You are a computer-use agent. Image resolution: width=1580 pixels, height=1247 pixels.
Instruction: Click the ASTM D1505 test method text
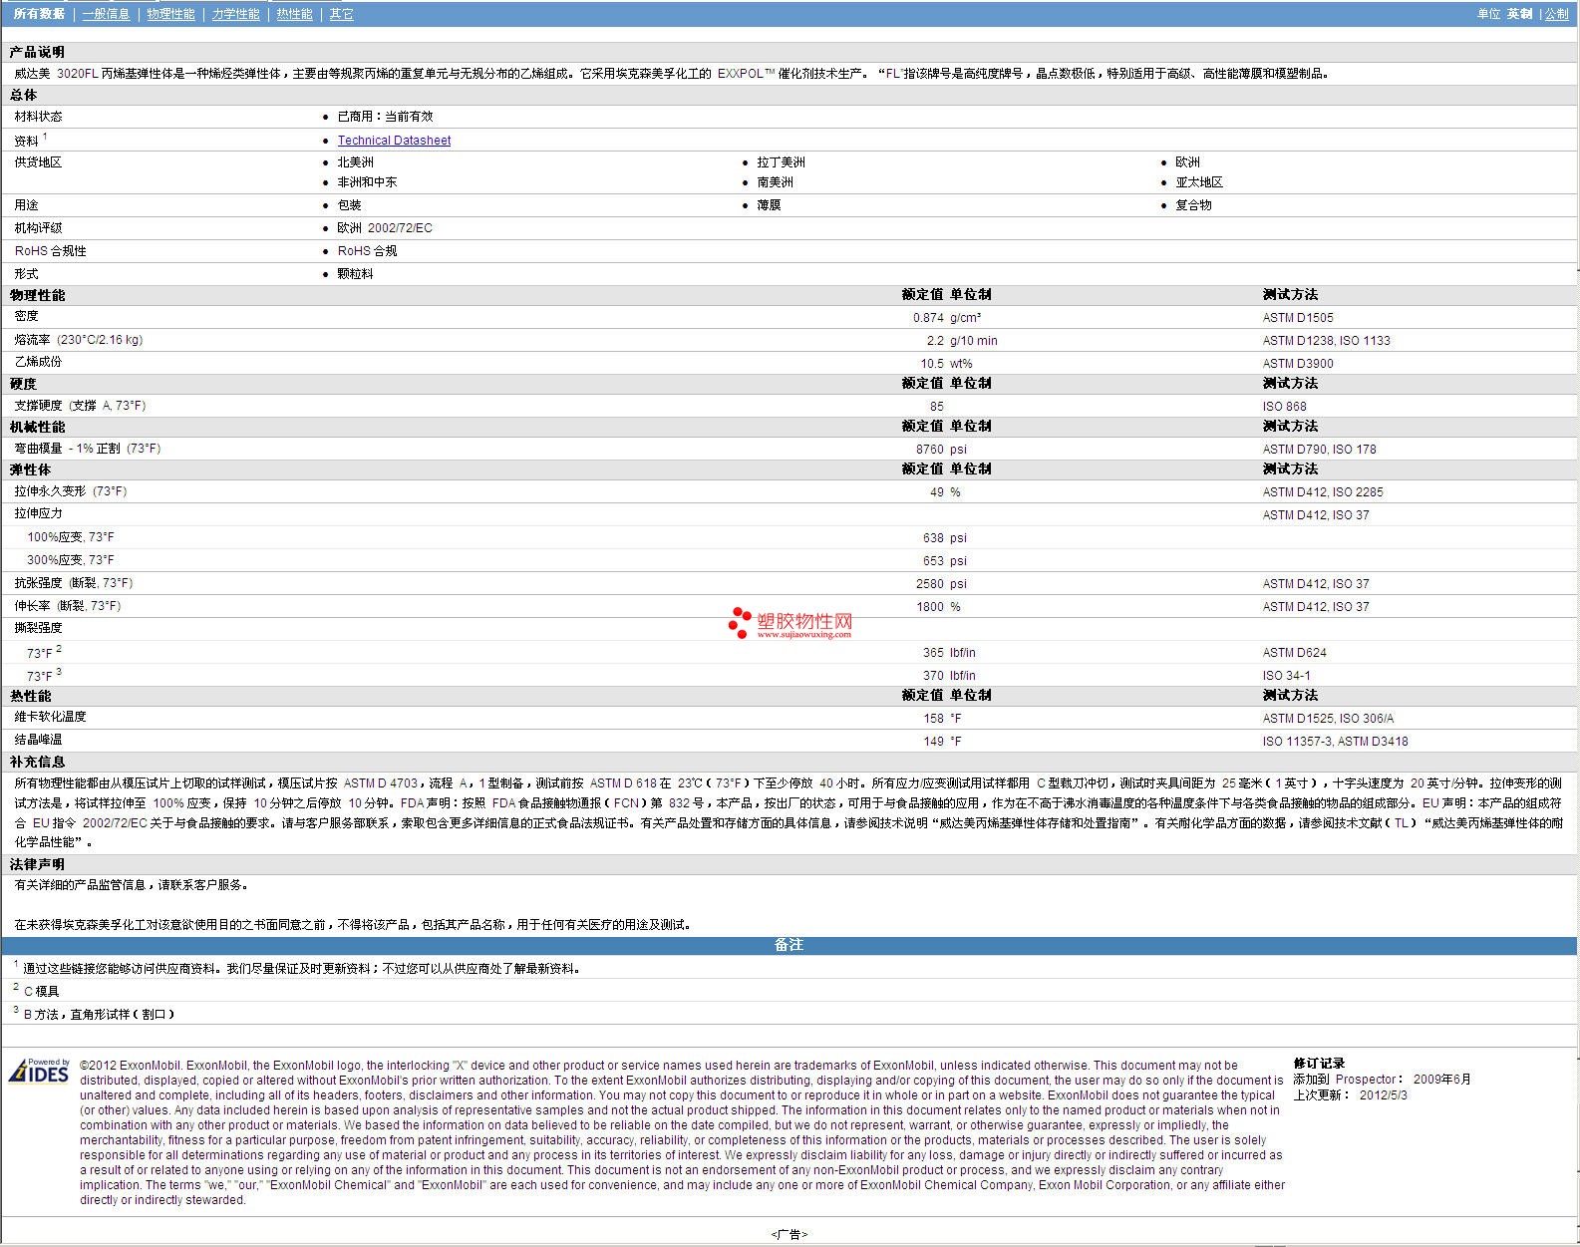[1297, 318]
